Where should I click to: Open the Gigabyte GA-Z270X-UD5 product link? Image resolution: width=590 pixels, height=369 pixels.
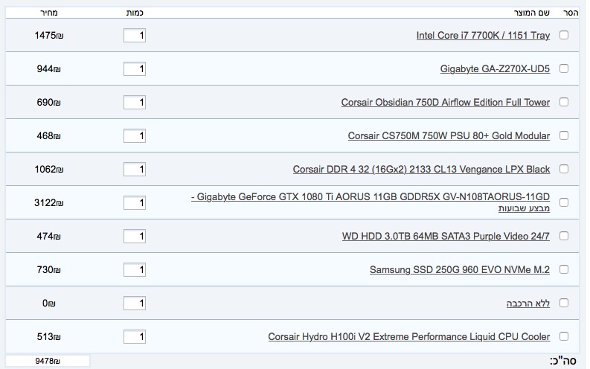pyautogui.click(x=496, y=69)
